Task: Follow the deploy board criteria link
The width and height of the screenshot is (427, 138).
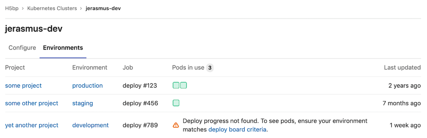Action: point(238,130)
